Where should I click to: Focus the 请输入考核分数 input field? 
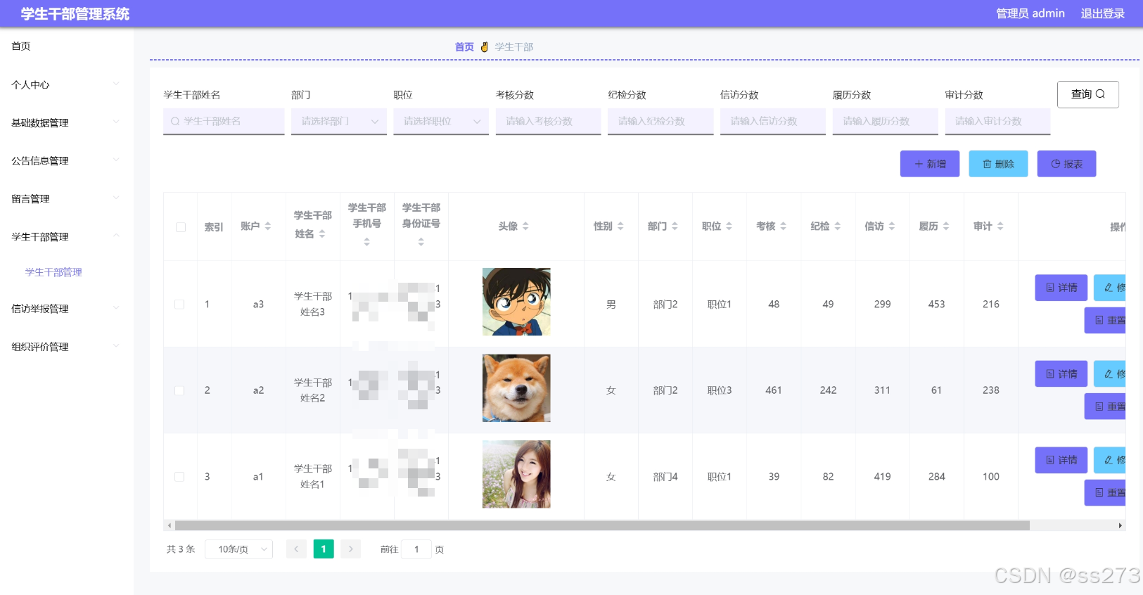tap(548, 121)
